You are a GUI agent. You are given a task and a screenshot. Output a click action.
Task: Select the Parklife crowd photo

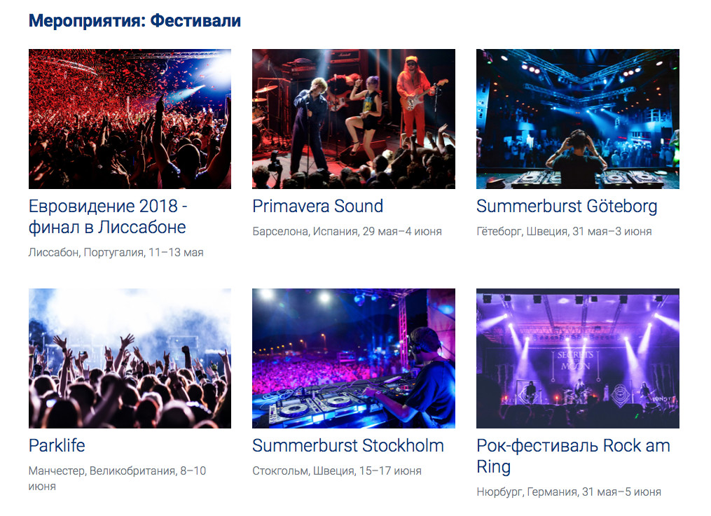tap(130, 358)
